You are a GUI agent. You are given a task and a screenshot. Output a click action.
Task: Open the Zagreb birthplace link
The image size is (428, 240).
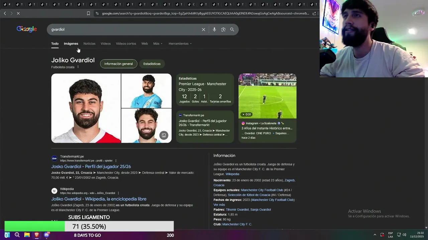(x=290, y=180)
